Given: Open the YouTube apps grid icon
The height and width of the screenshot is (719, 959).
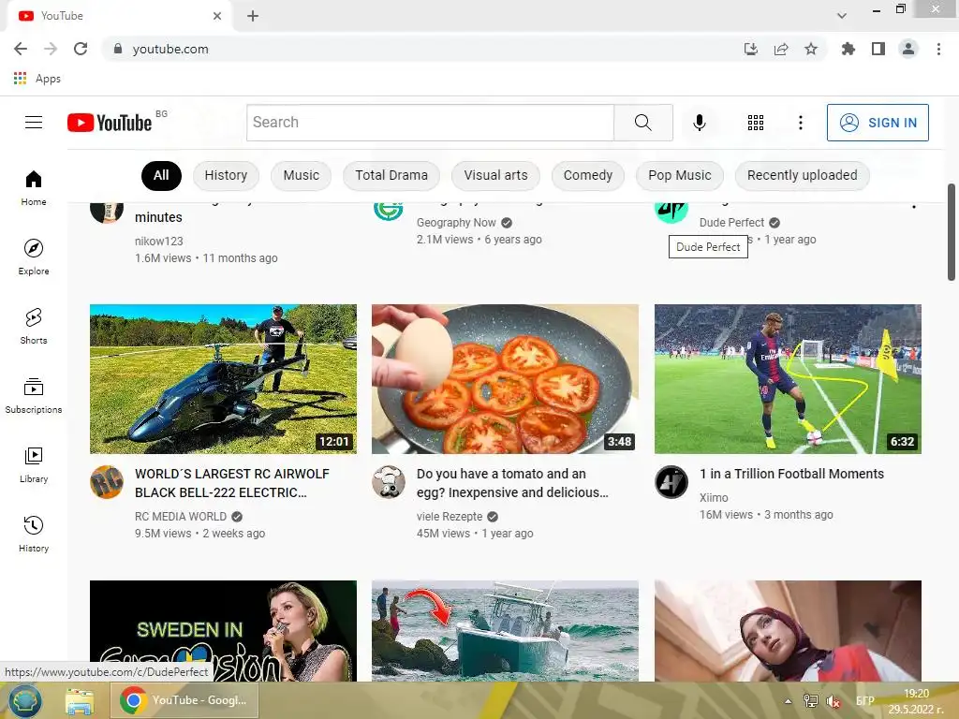Looking at the screenshot, I should (x=756, y=123).
